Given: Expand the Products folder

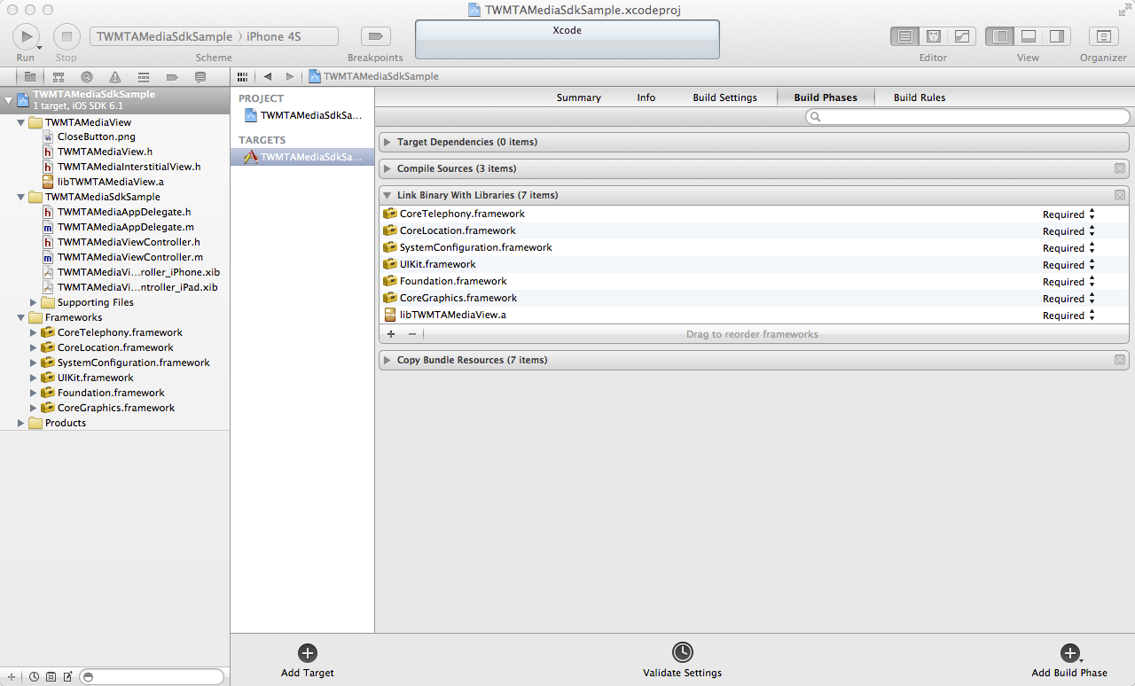Looking at the screenshot, I should coord(21,423).
